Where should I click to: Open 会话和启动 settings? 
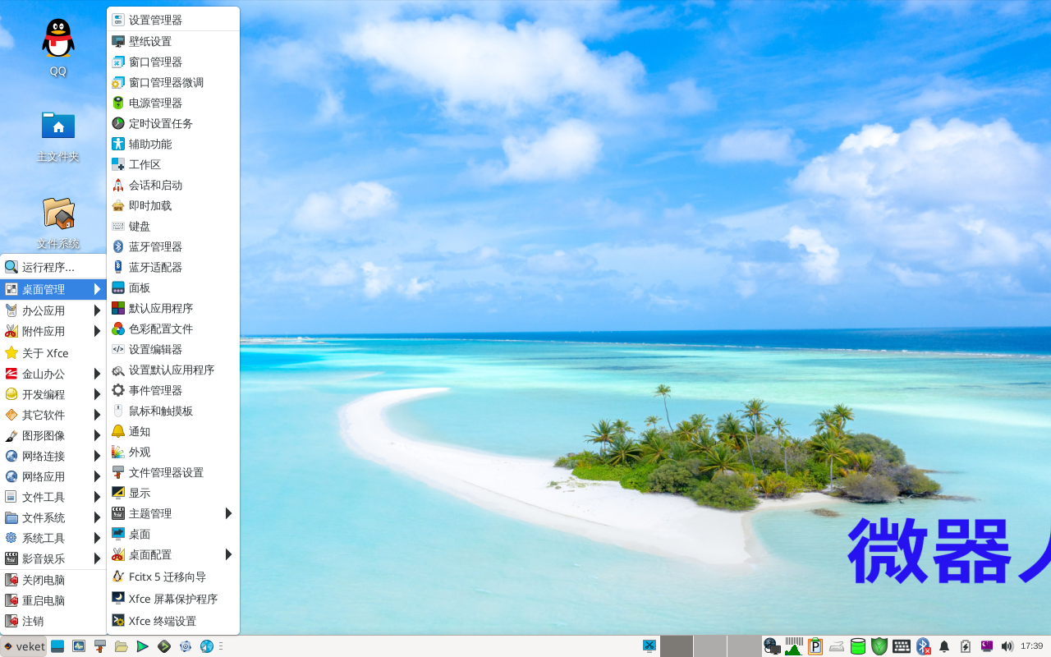pos(173,185)
